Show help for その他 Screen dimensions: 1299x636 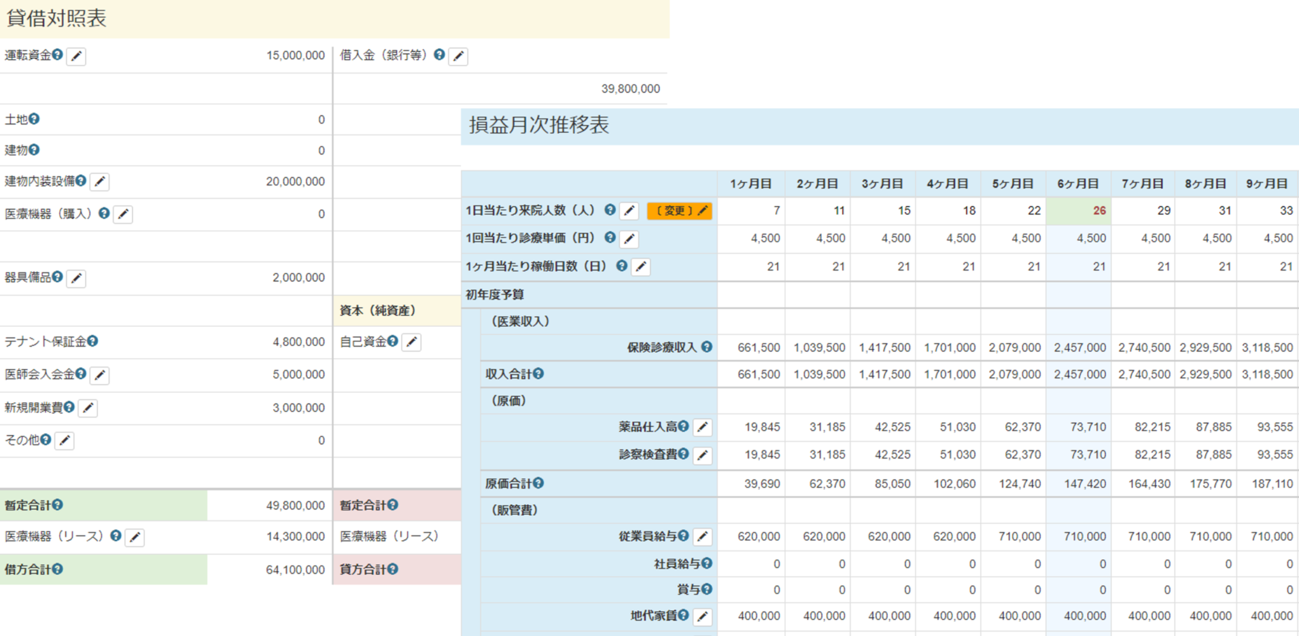click(46, 439)
